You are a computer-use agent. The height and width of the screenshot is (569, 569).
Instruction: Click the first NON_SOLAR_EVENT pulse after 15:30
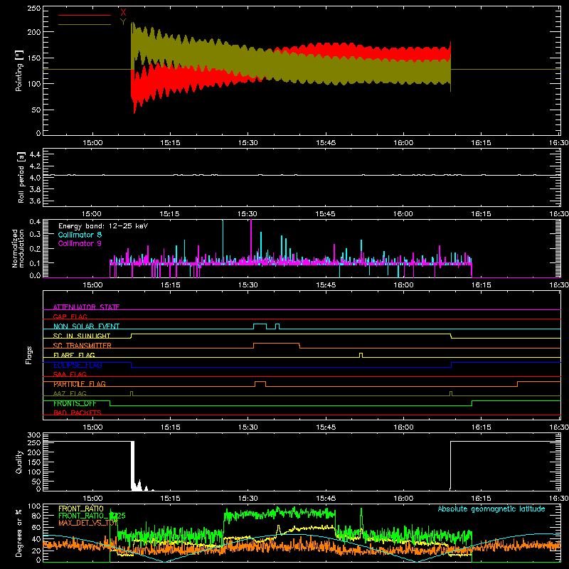pyautogui.click(x=260, y=326)
